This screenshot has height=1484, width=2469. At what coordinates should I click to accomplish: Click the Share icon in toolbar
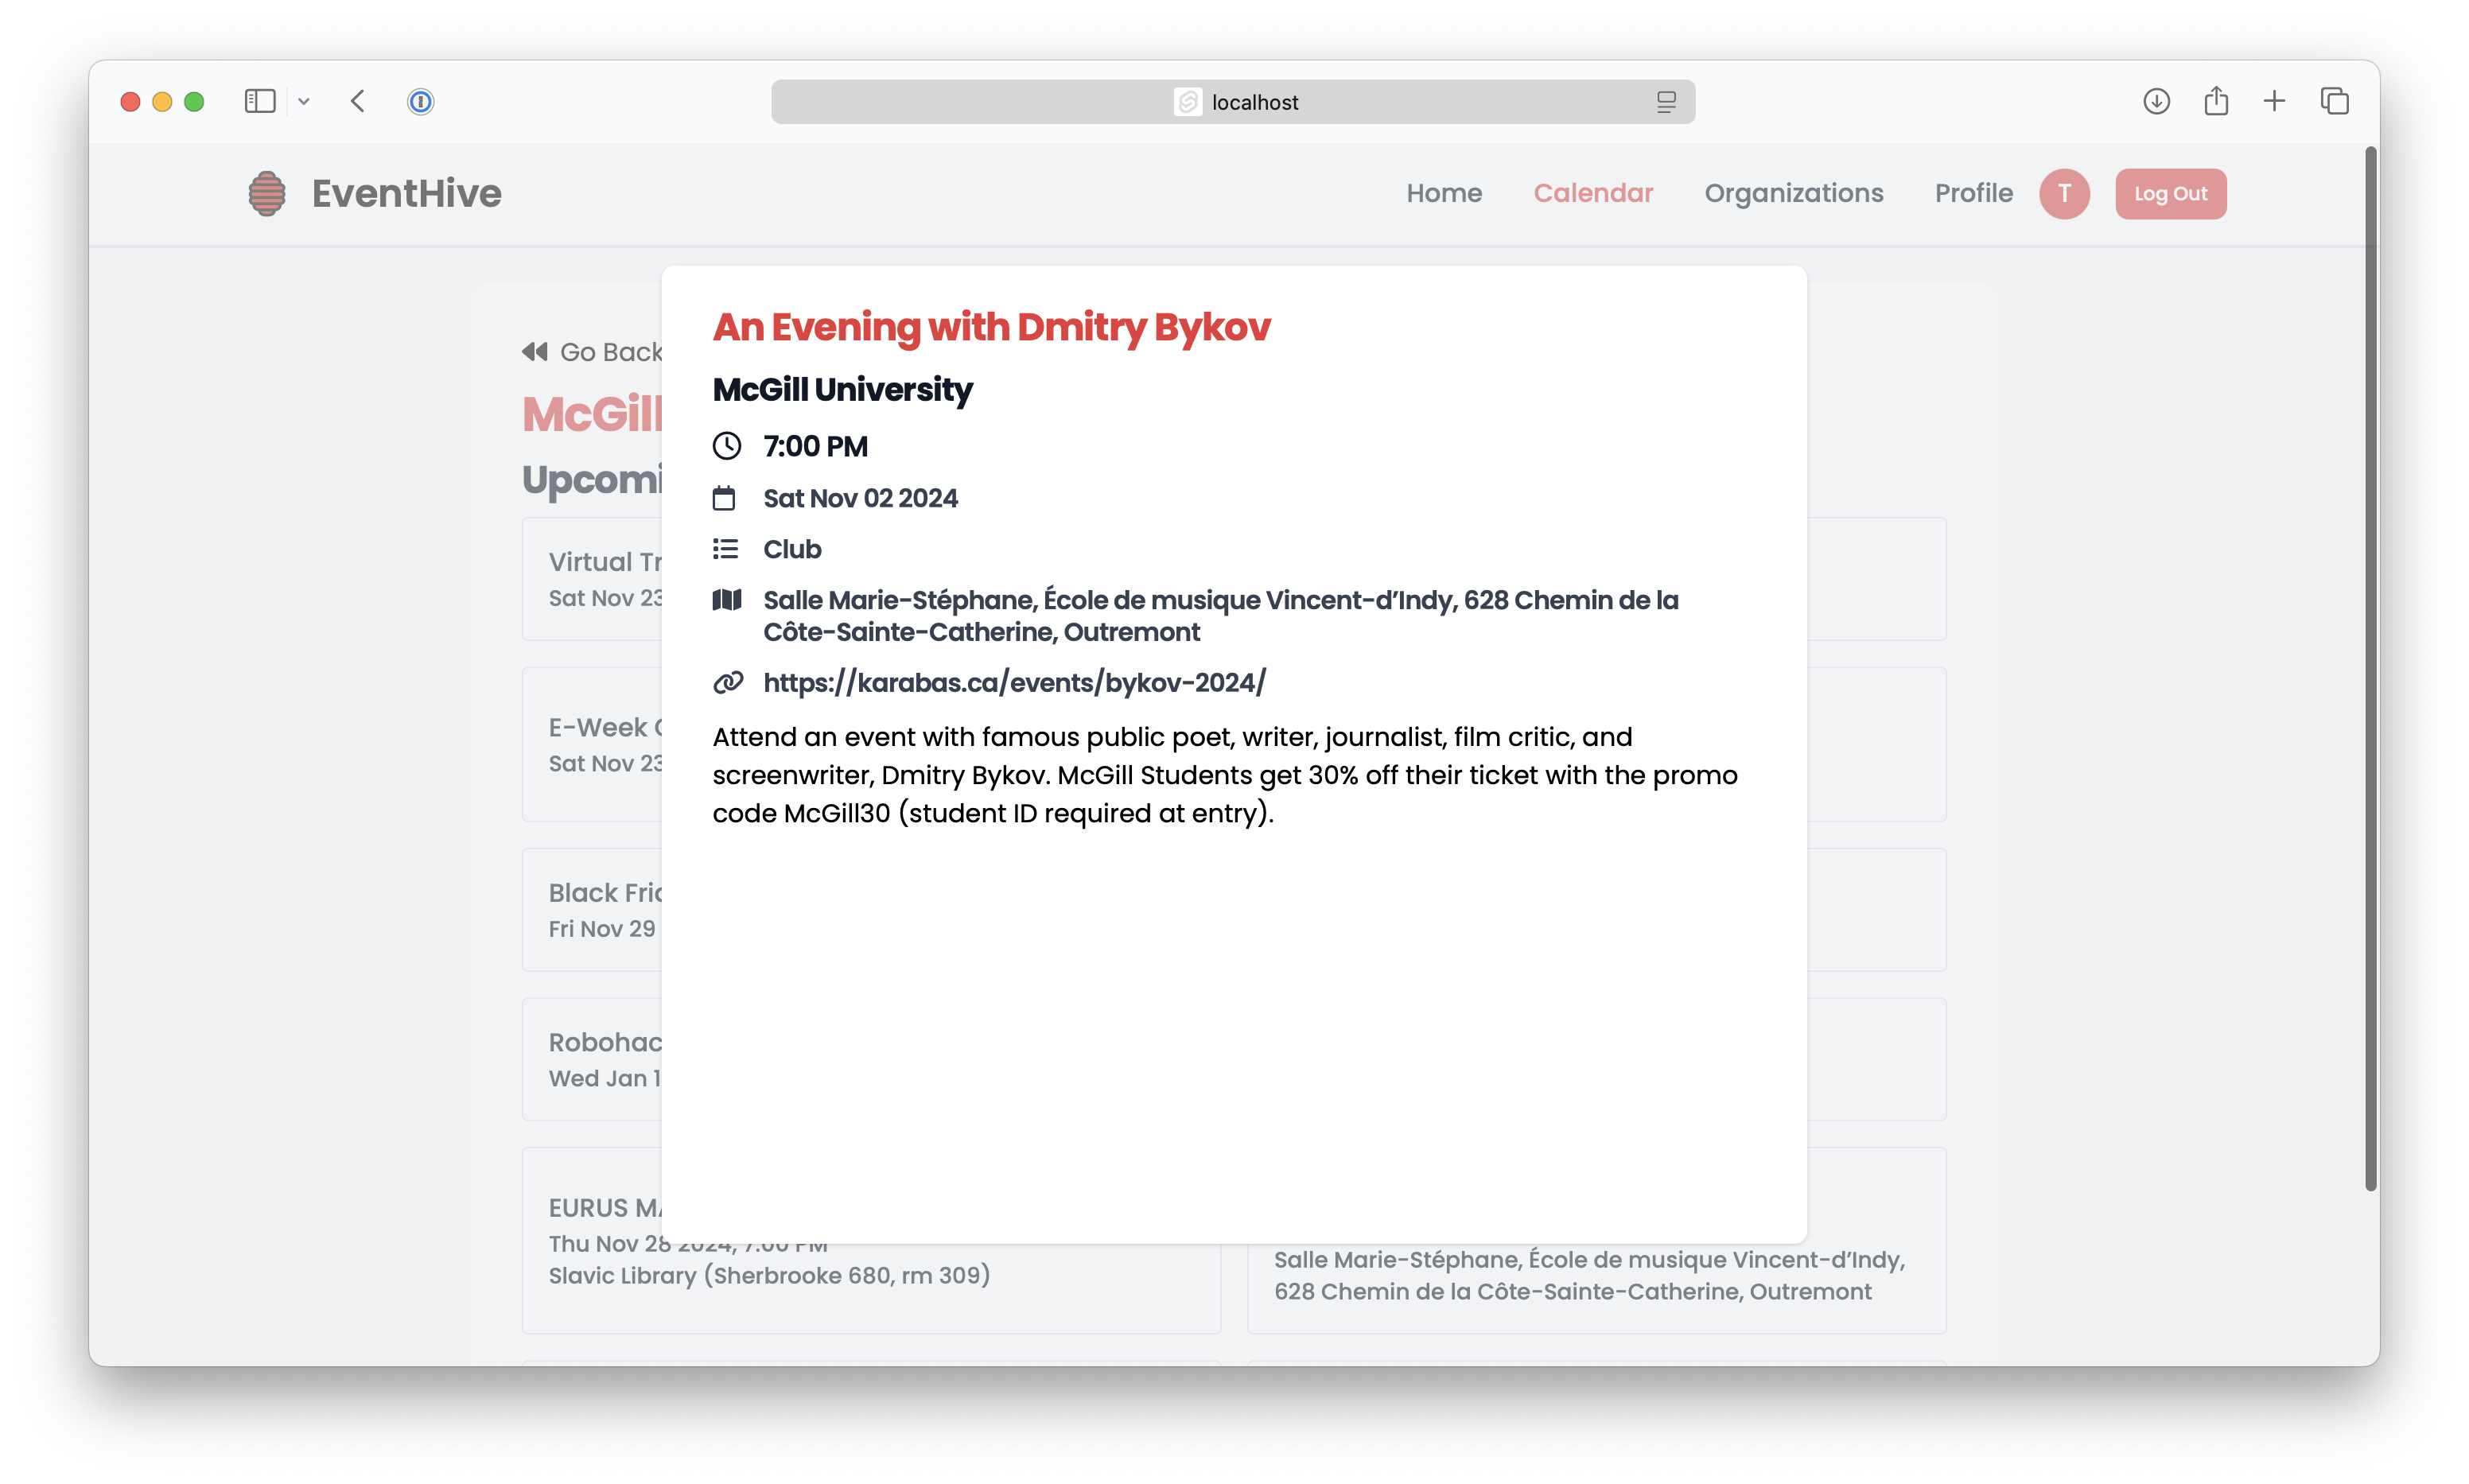point(2216,102)
